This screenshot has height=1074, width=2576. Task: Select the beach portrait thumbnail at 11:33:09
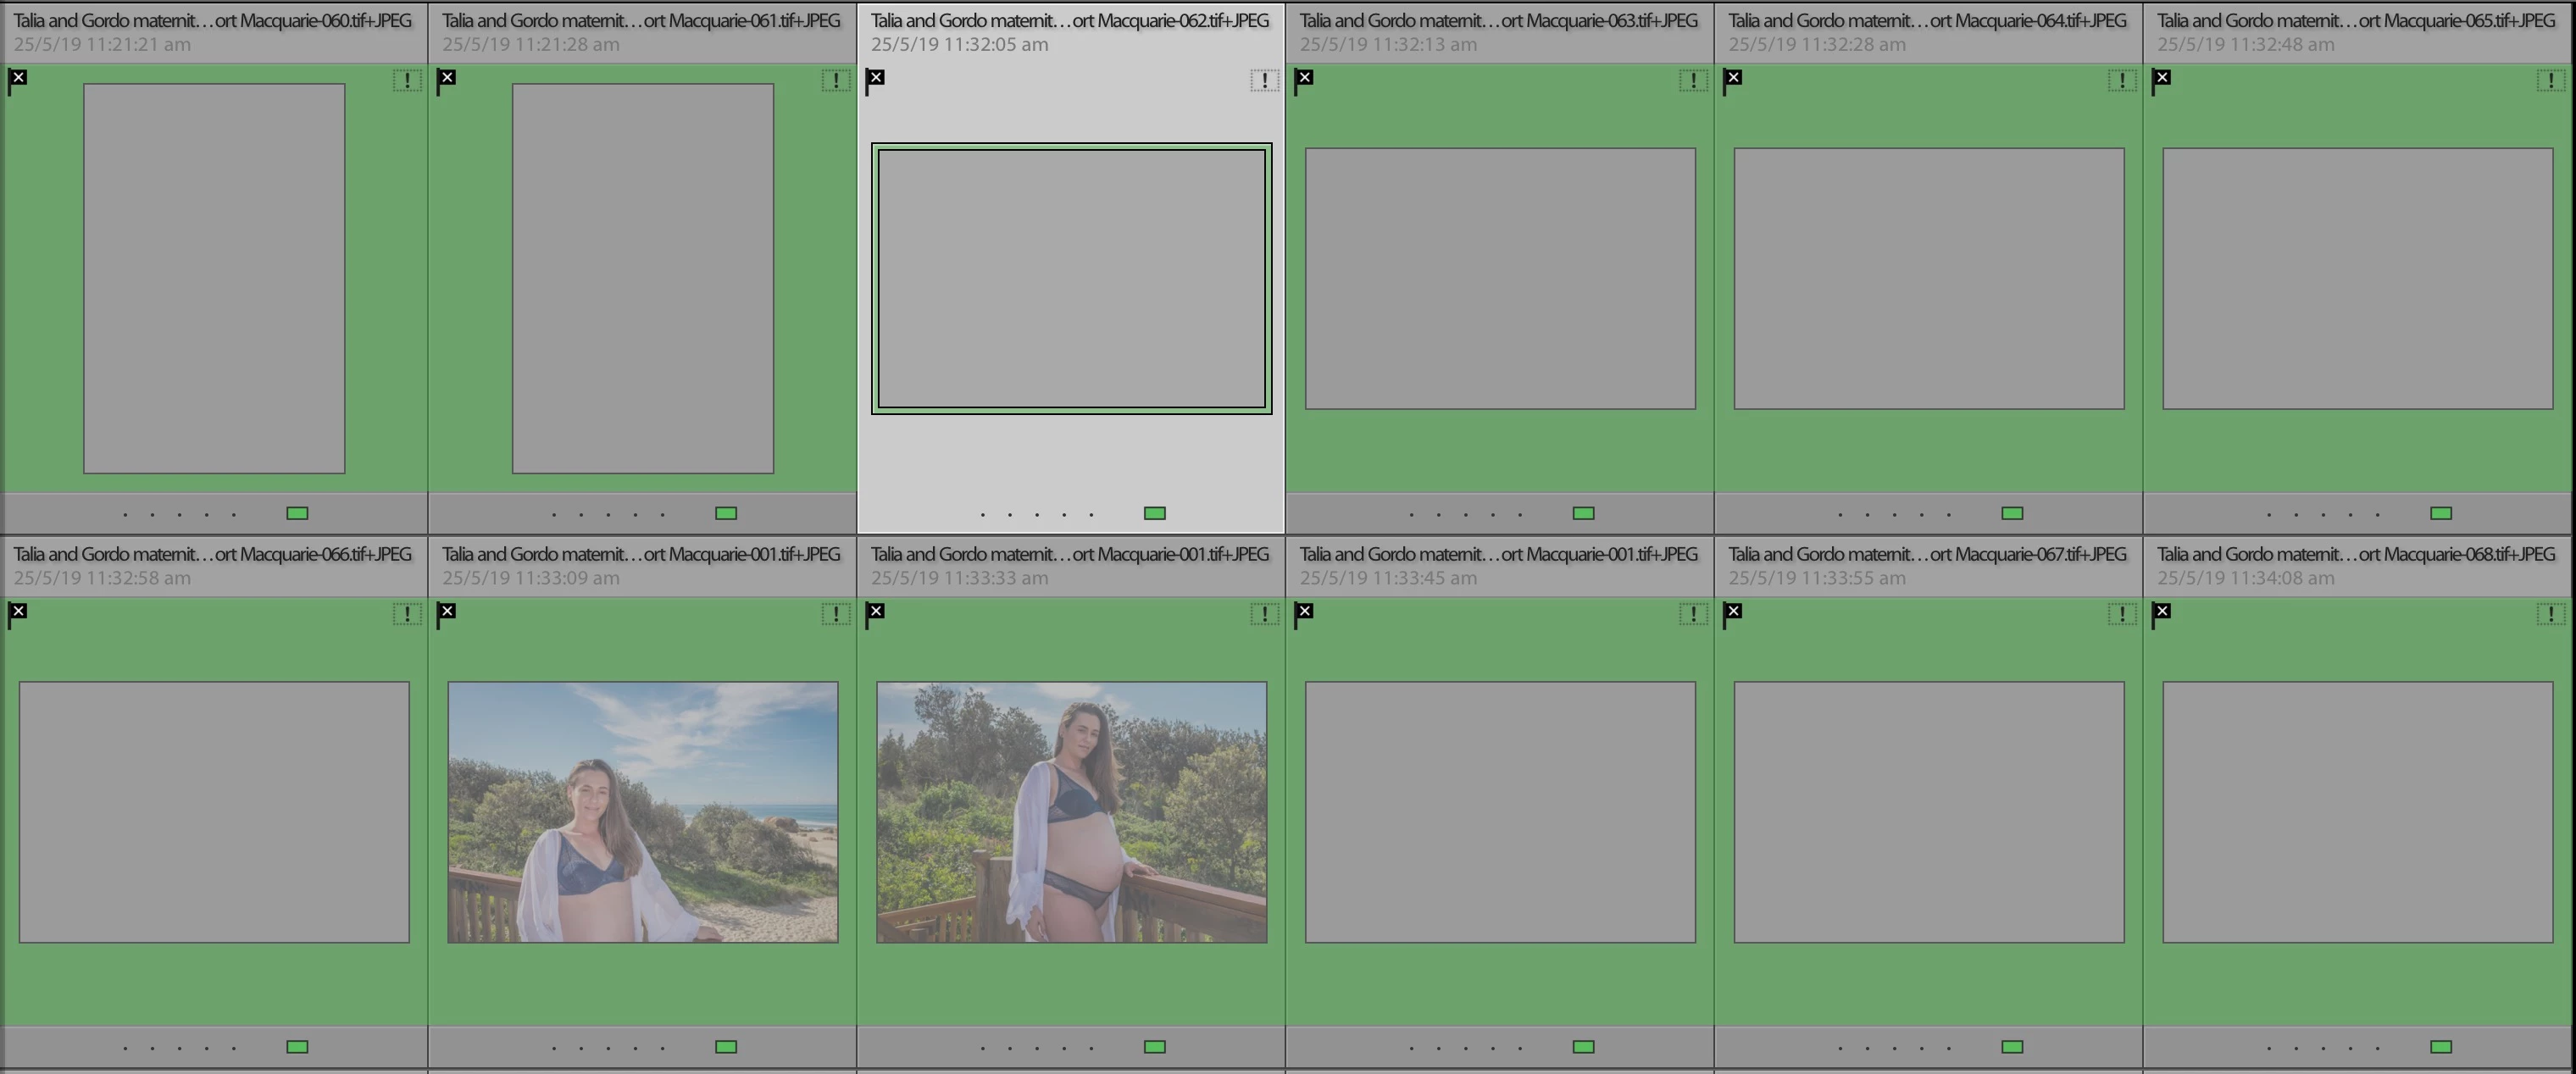pyautogui.click(x=642, y=812)
